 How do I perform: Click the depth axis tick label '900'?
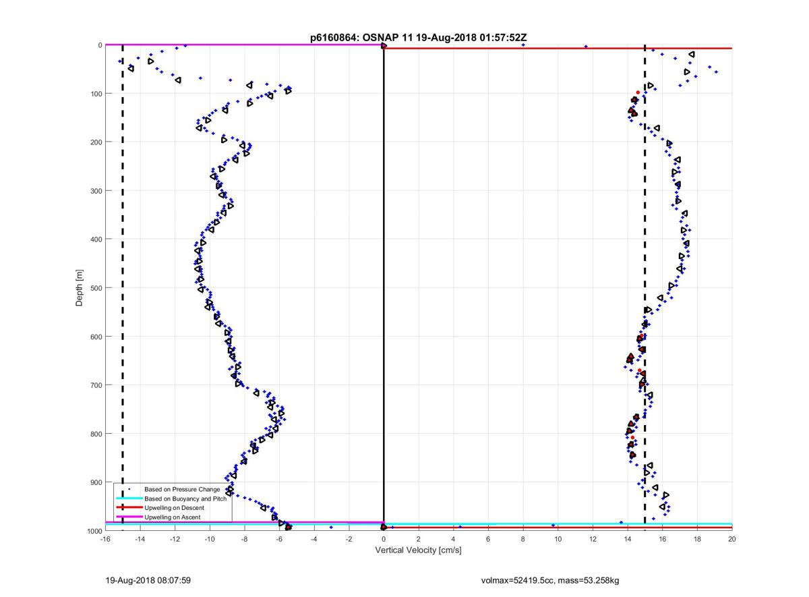click(x=95, y=482)
